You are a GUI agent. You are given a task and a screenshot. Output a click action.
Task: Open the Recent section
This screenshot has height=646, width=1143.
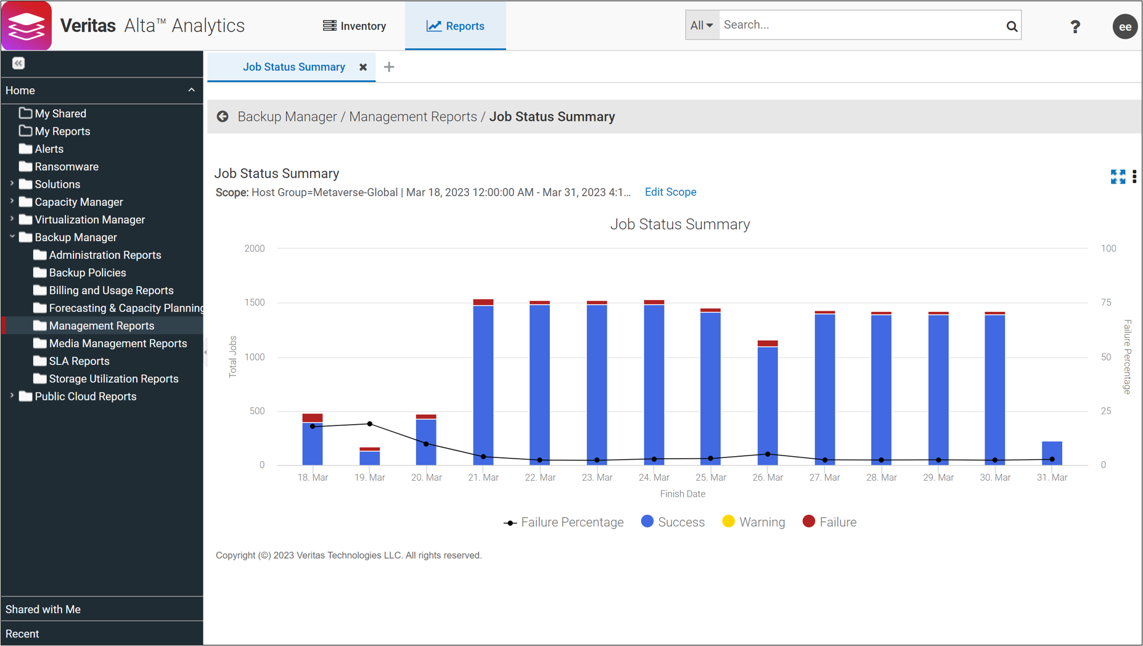click(102, 634)
